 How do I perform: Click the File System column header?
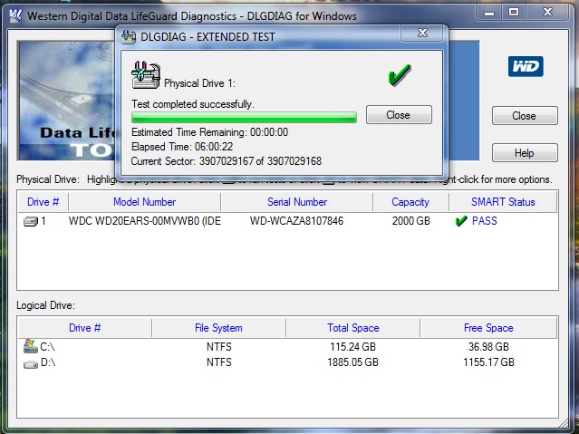click(x=218, y=328)
